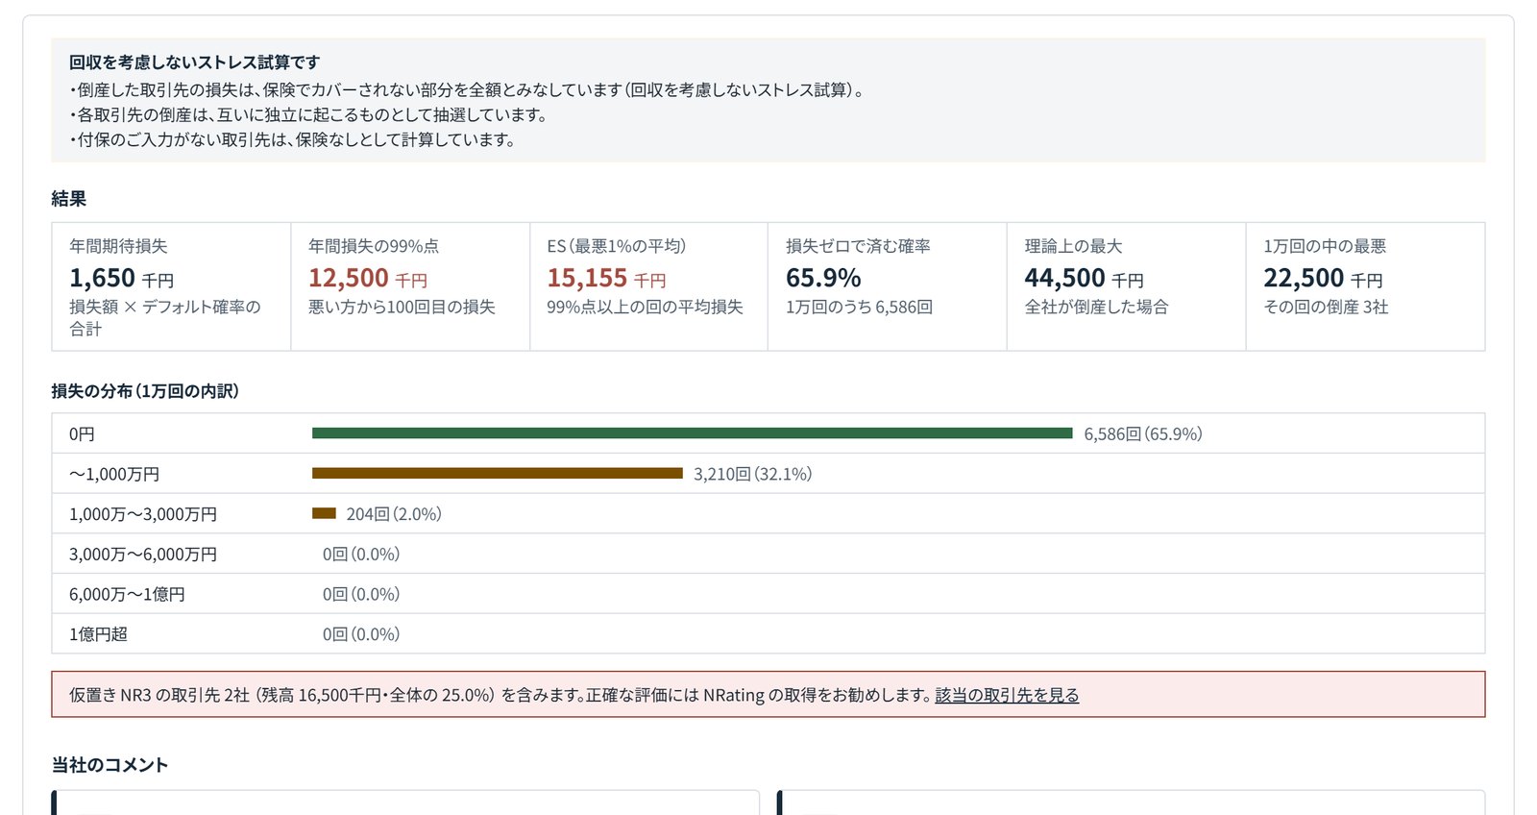
Task: Select the 年間期待損失 label
Action: tap(118, 246)
